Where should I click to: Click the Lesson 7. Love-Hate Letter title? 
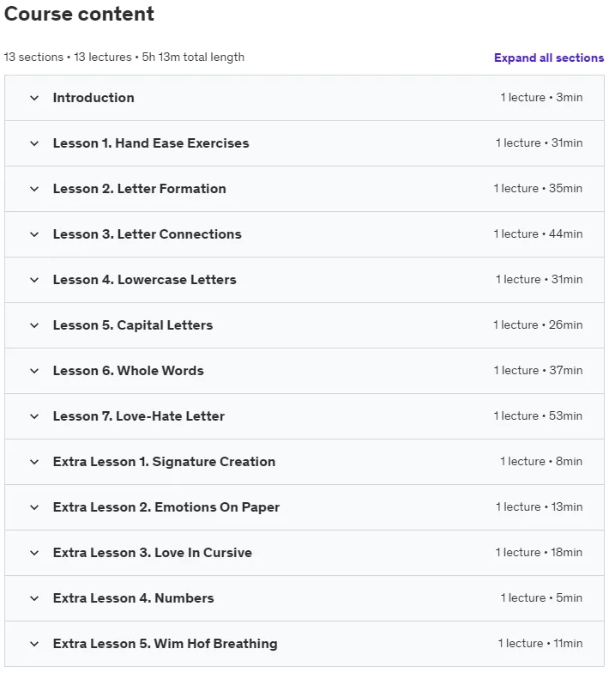click(139, 415)
